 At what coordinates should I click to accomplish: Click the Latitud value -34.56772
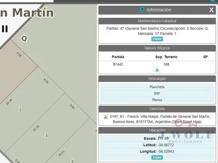166,145
